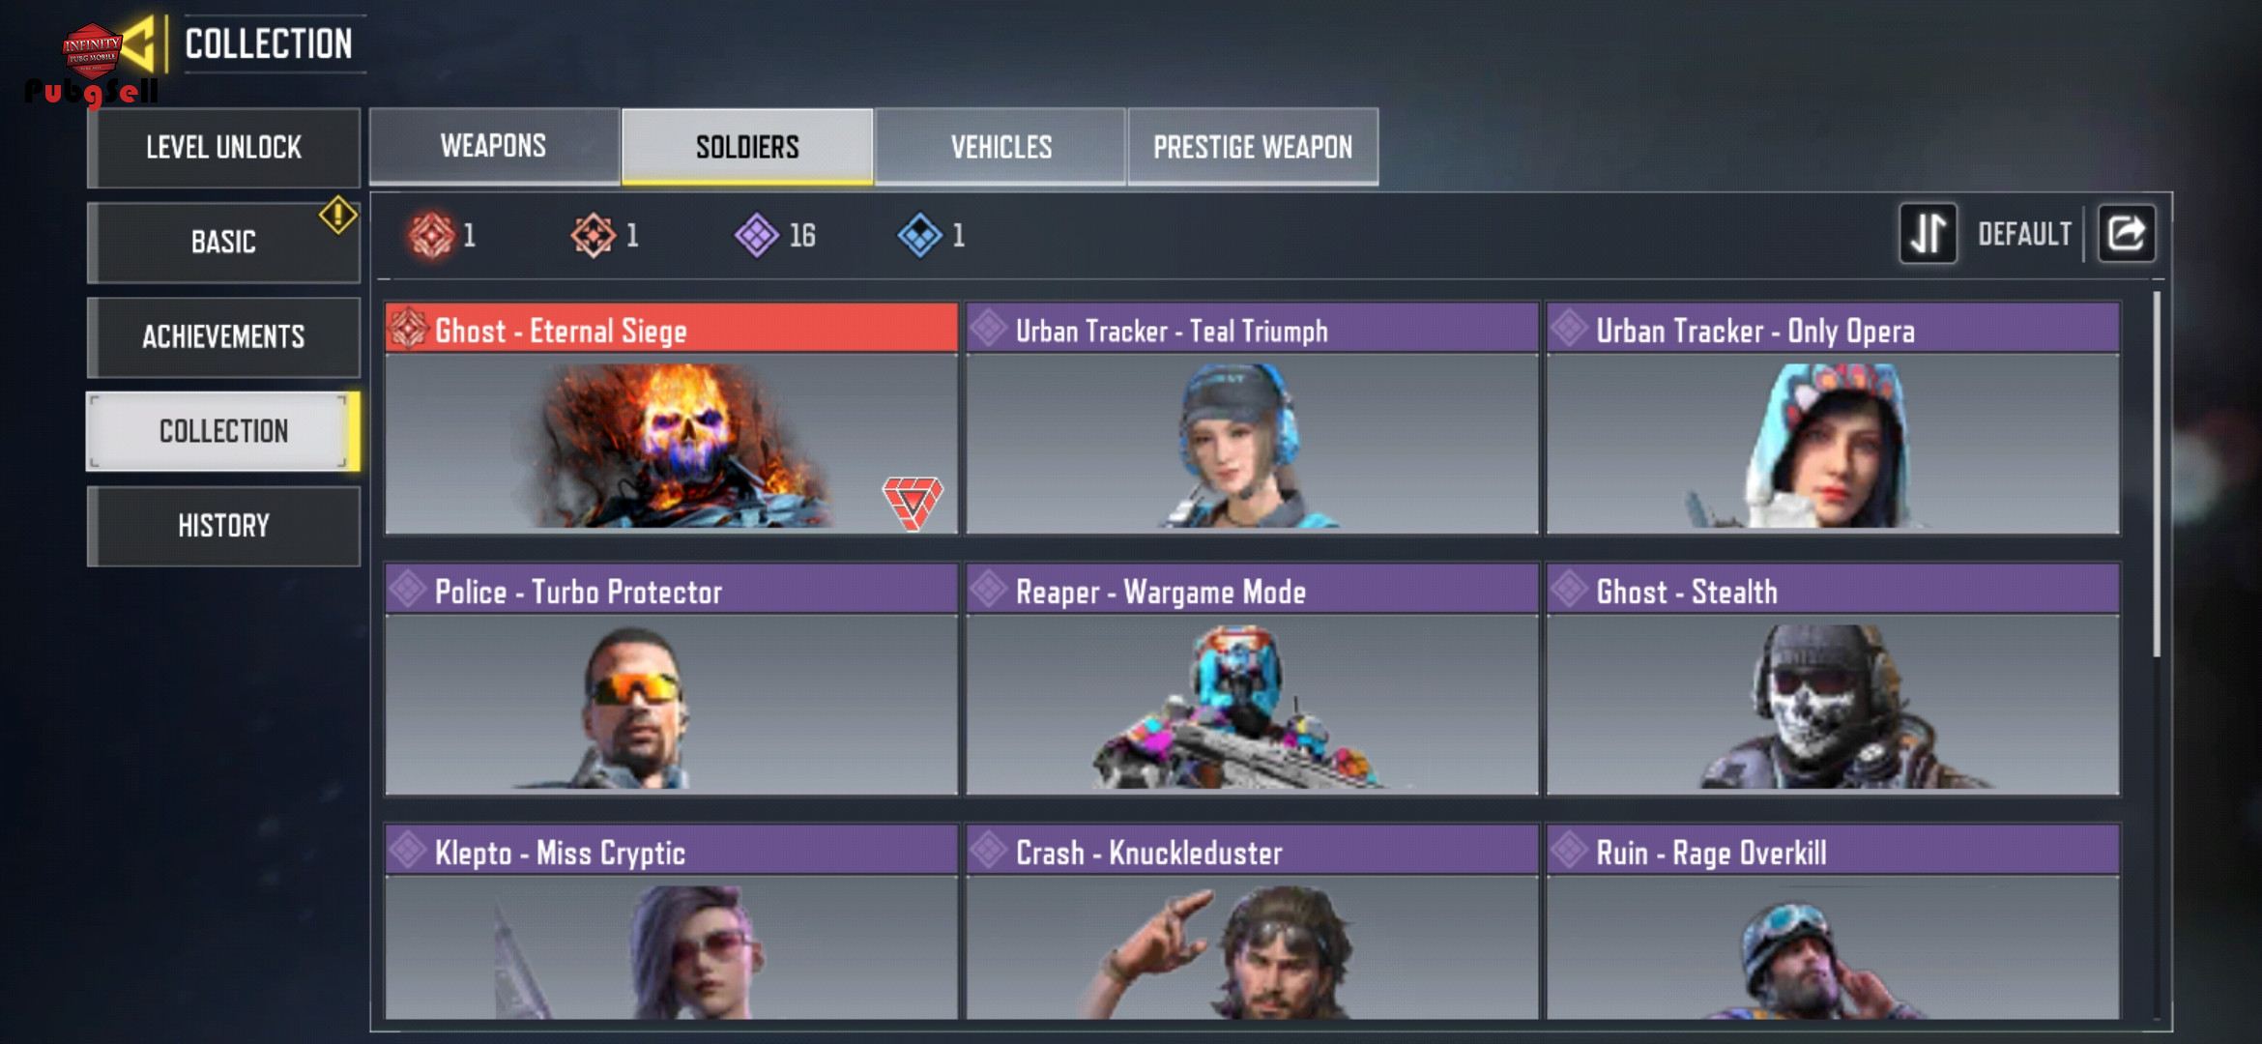Open the Achievements section
Viewport: 2262px width, 1044px height.
click(x=223, y=336)
